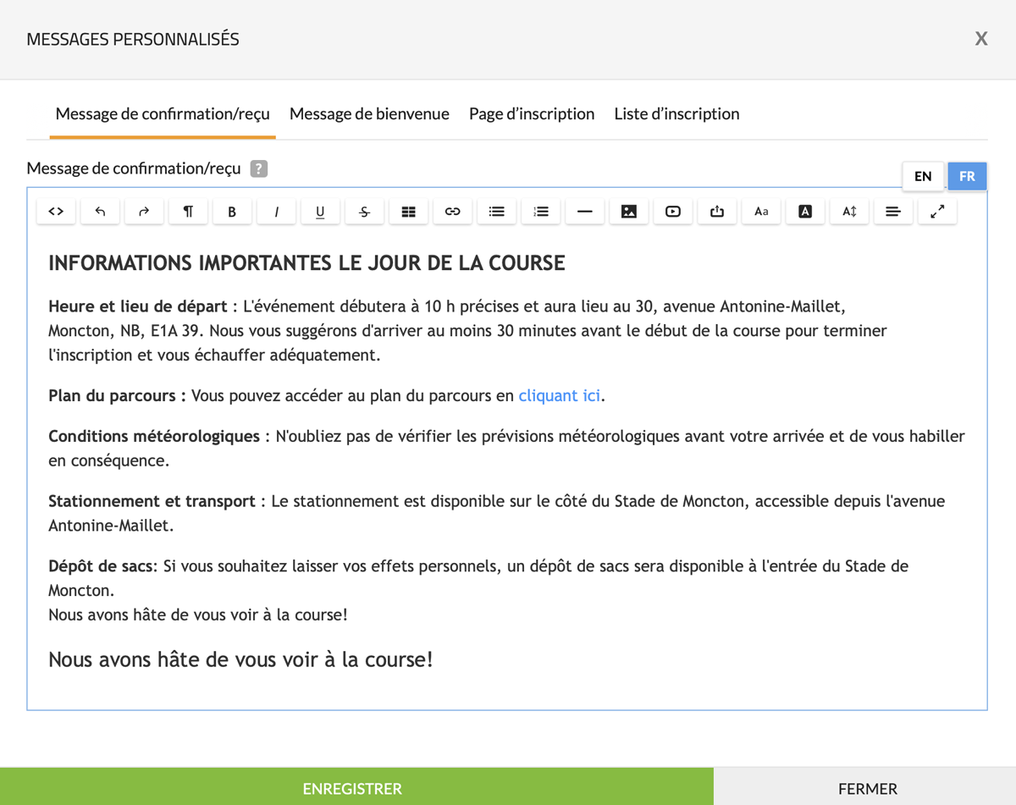Viewport: 1016px width, 805px height.
Task: Switch editor language to EN
Action: click(x=923, y=176)
